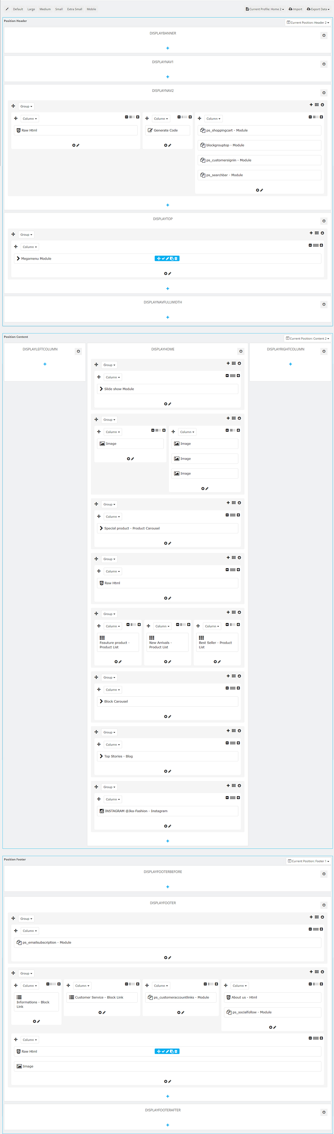Click the plus icon in Slide show group header
Viewport: 334px width, 1134px height.
coord(228,364)
